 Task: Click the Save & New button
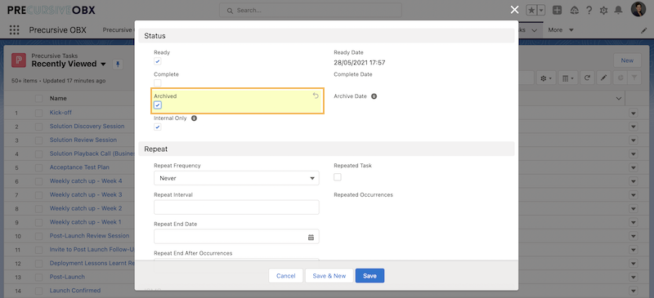(x=329, y=276)
